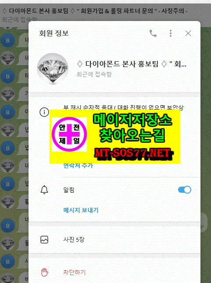Open the three-dot more options menu
This screenshot has height=283, width=211.
point(171,33)
